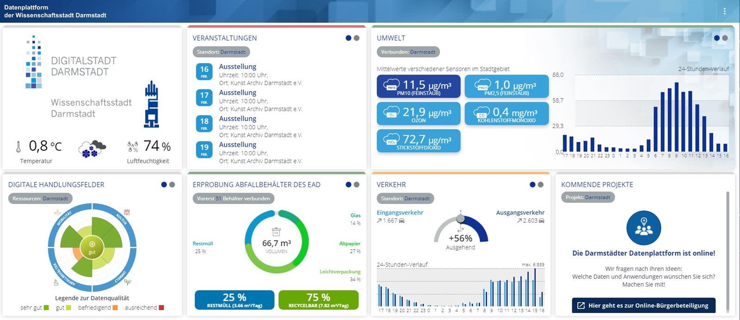
Task: Click the thermometer temperature icon
Action: 18,147
